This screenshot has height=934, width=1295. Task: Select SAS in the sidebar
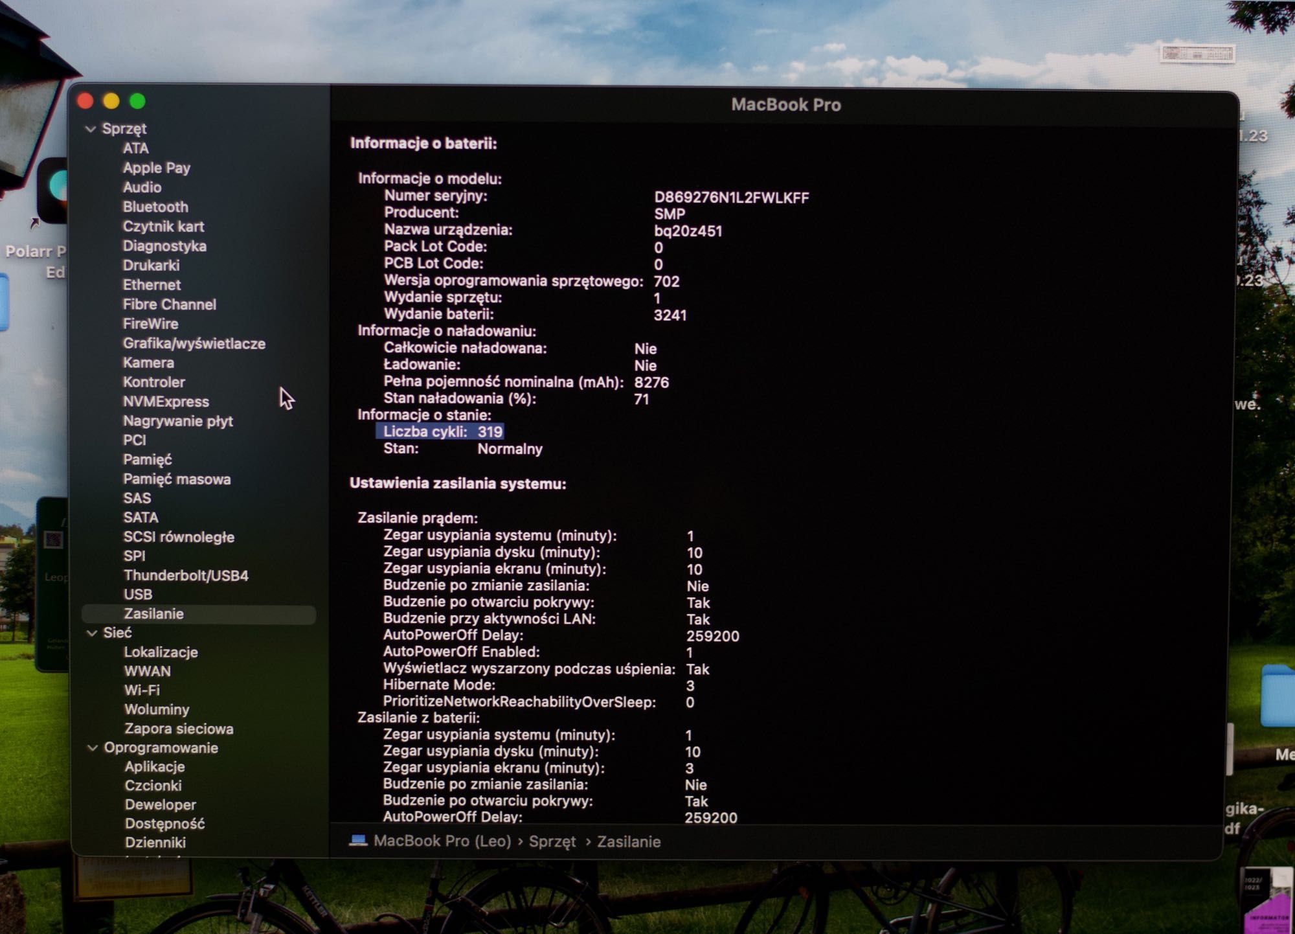pos(137,498)
